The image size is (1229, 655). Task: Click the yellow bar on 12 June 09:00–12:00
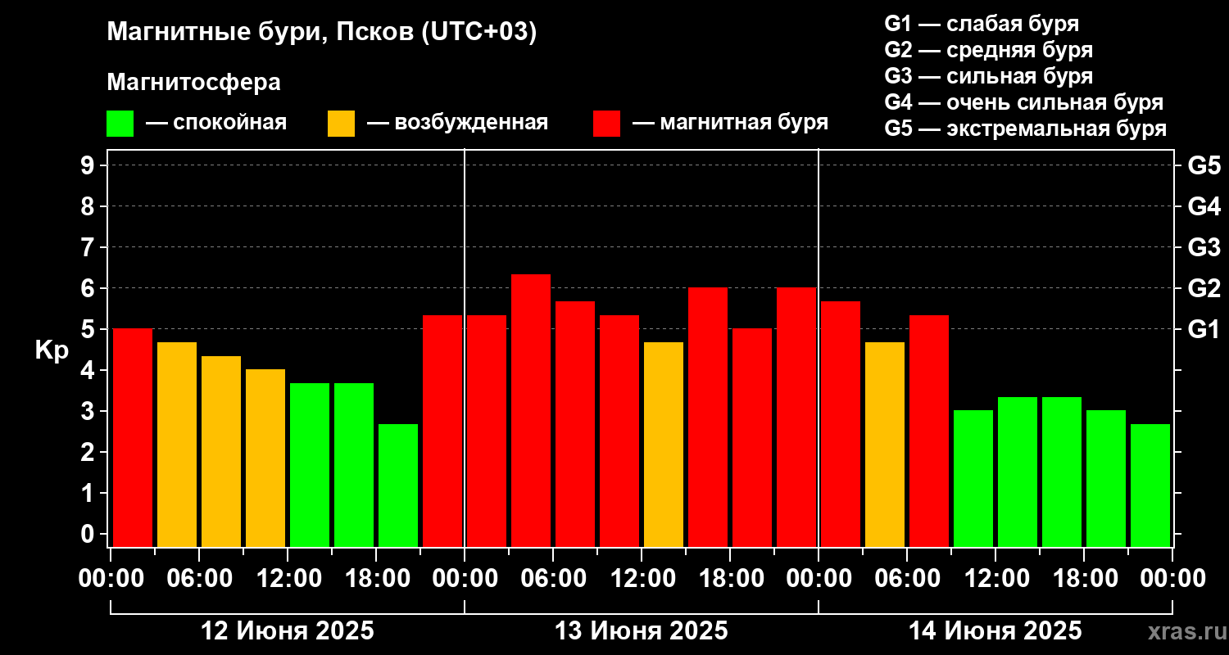pos(265,458)
